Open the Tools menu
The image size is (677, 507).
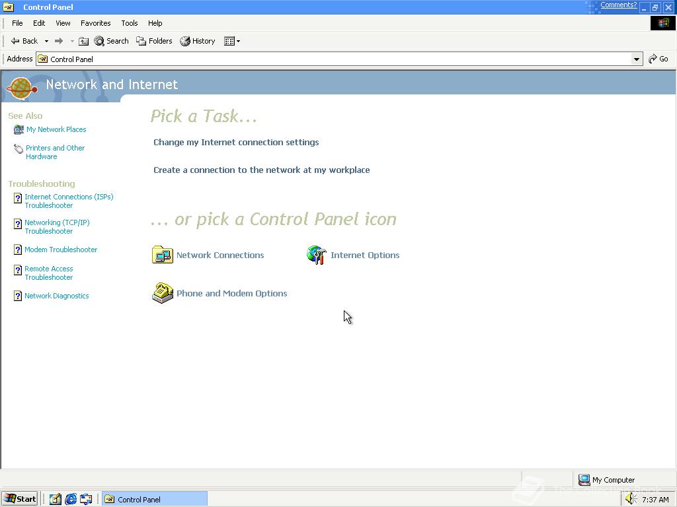(129, 23)
